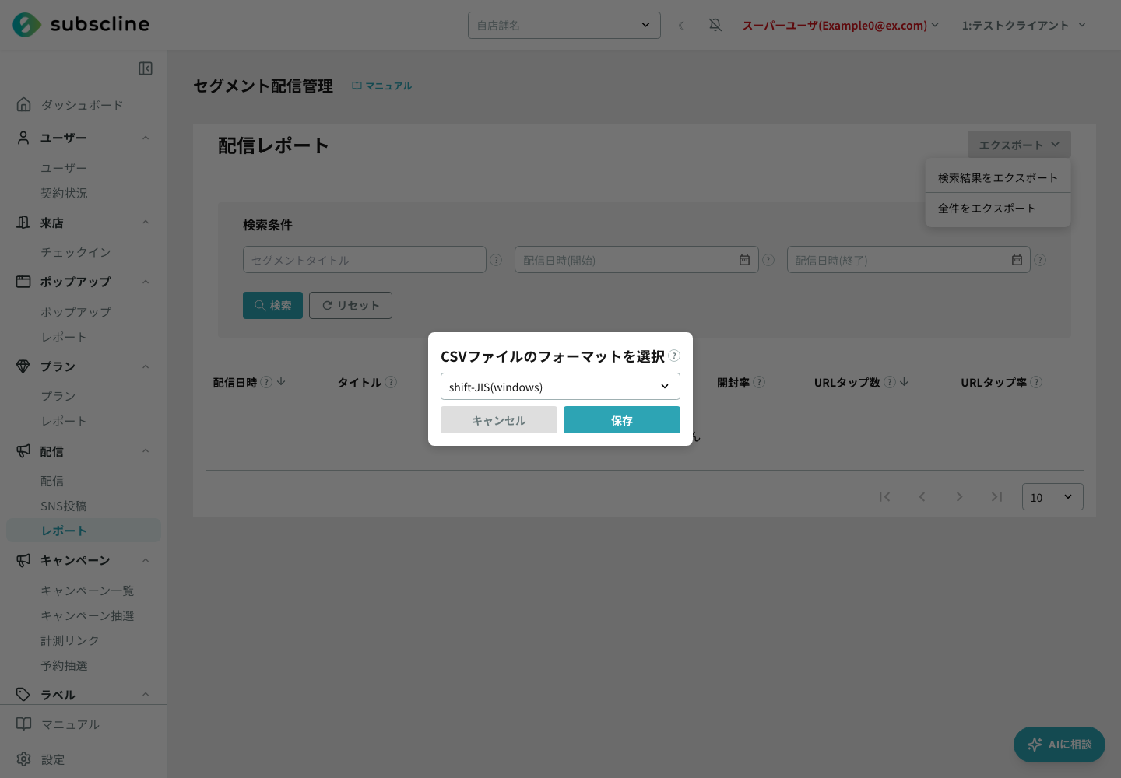Open the スーパーユーザ account menu
Screen dimensions: 1121x778
pyautogui.click(x=841, y=25)
